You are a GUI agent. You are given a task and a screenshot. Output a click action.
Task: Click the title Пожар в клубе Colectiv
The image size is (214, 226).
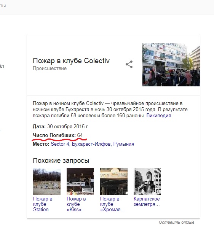pyautogui.click(x=71, y=60)
